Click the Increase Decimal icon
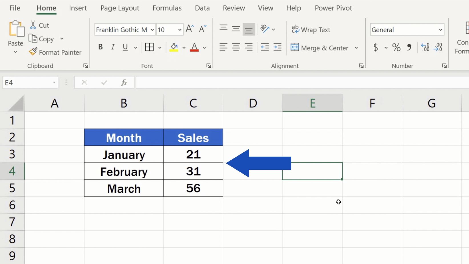Screen dimensions: 469x264 point(425,47)
